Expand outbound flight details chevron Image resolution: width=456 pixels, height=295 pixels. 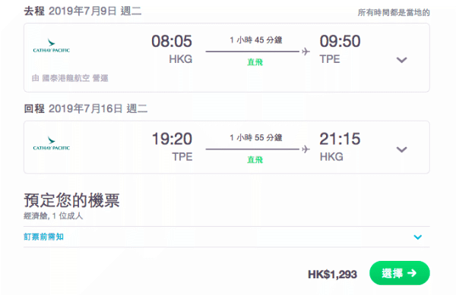pyautogui.click(x=401, y=60)
